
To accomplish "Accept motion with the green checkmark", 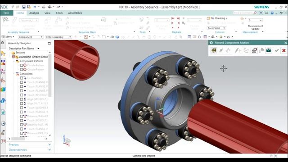I will (277, 50).
